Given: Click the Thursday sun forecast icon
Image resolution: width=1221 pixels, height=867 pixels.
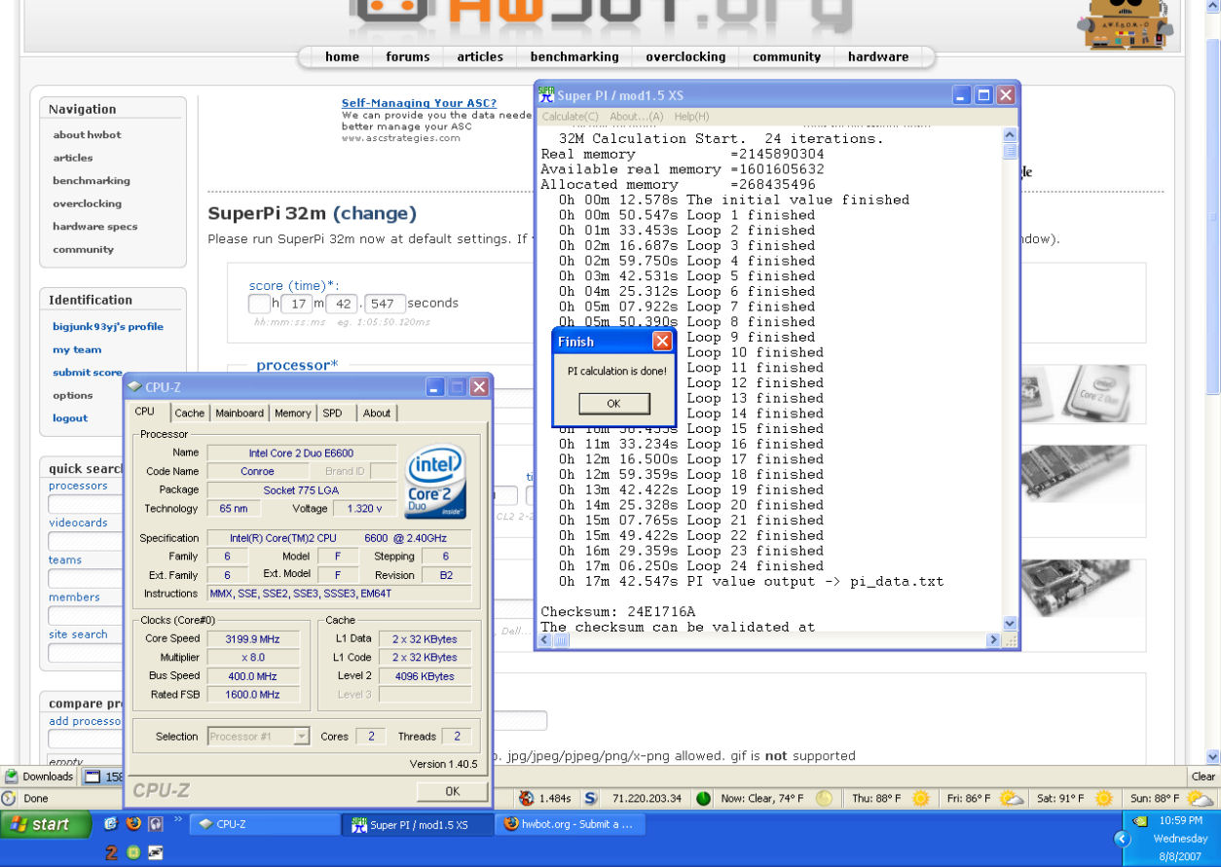Looking at the screenshot, I should (919, 799).
